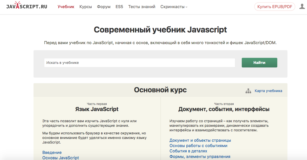Open Документ и объекты страницы link
307x160 pixels.
pos(200,140)
